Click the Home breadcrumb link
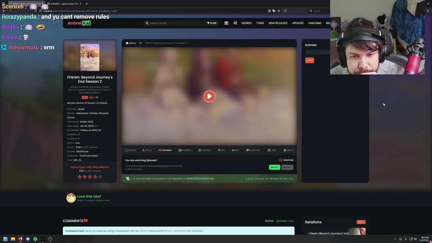Screen dimensions: 432x243 coord(131,43)
